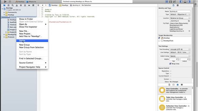Choose a file location with the folder icon
Screen dimensions: 198x111
point(189,21)
